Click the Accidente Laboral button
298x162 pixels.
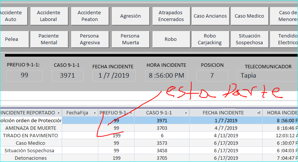tap(48, 16)
